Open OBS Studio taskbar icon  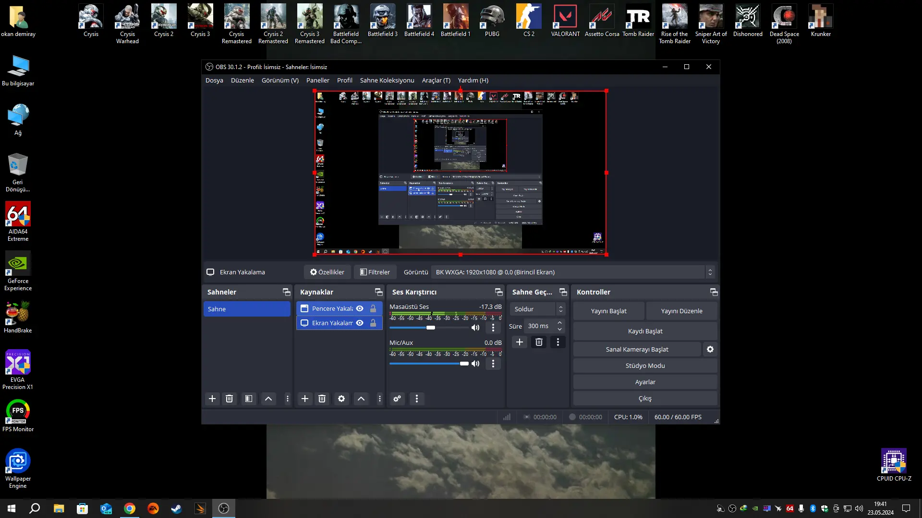coord(224,508)
